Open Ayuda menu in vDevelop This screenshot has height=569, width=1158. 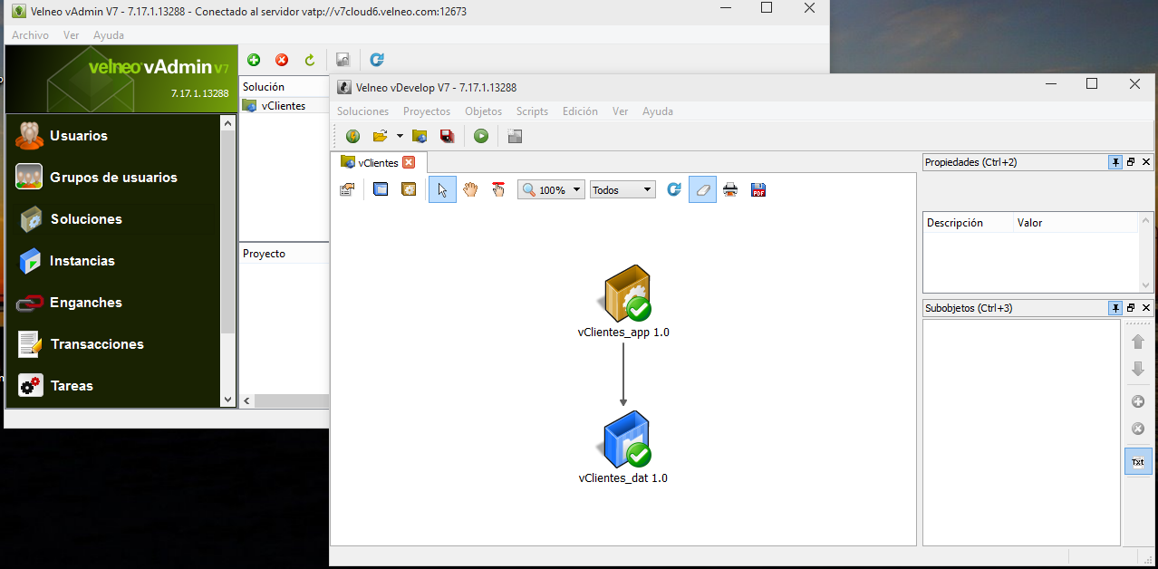pos(658,111)
